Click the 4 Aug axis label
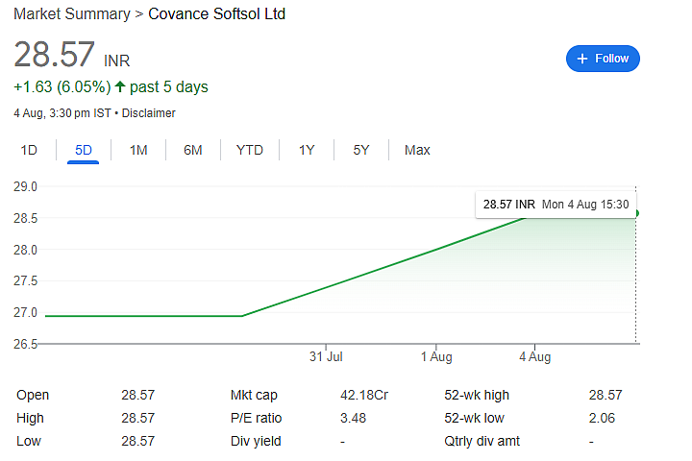This screenshot has height=461, width=692. pos(535,357)
